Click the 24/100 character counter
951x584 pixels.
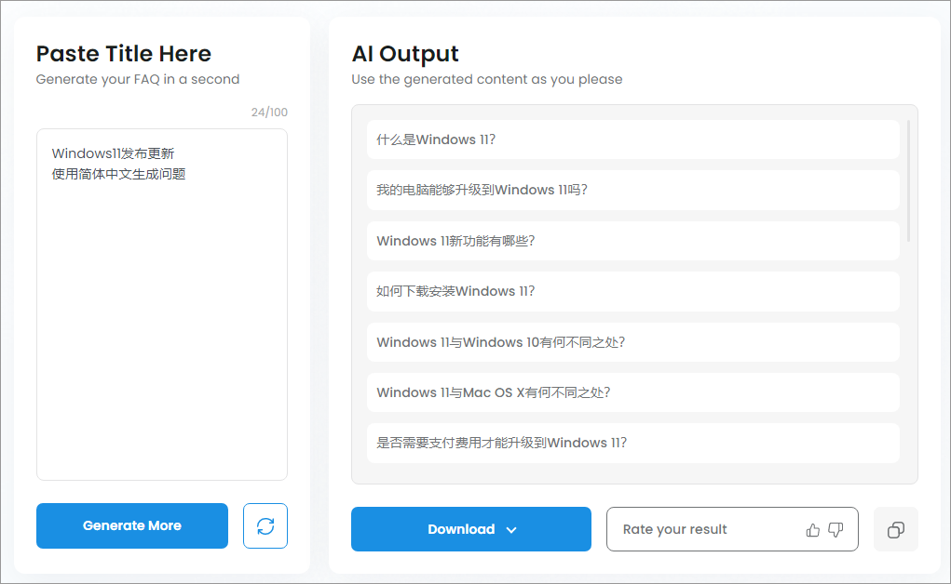click(269, 113)
